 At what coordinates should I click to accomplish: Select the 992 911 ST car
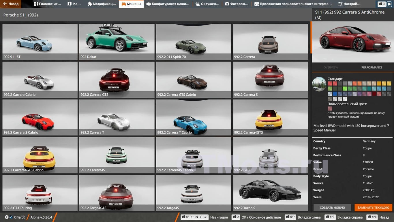tap(40, 42)
